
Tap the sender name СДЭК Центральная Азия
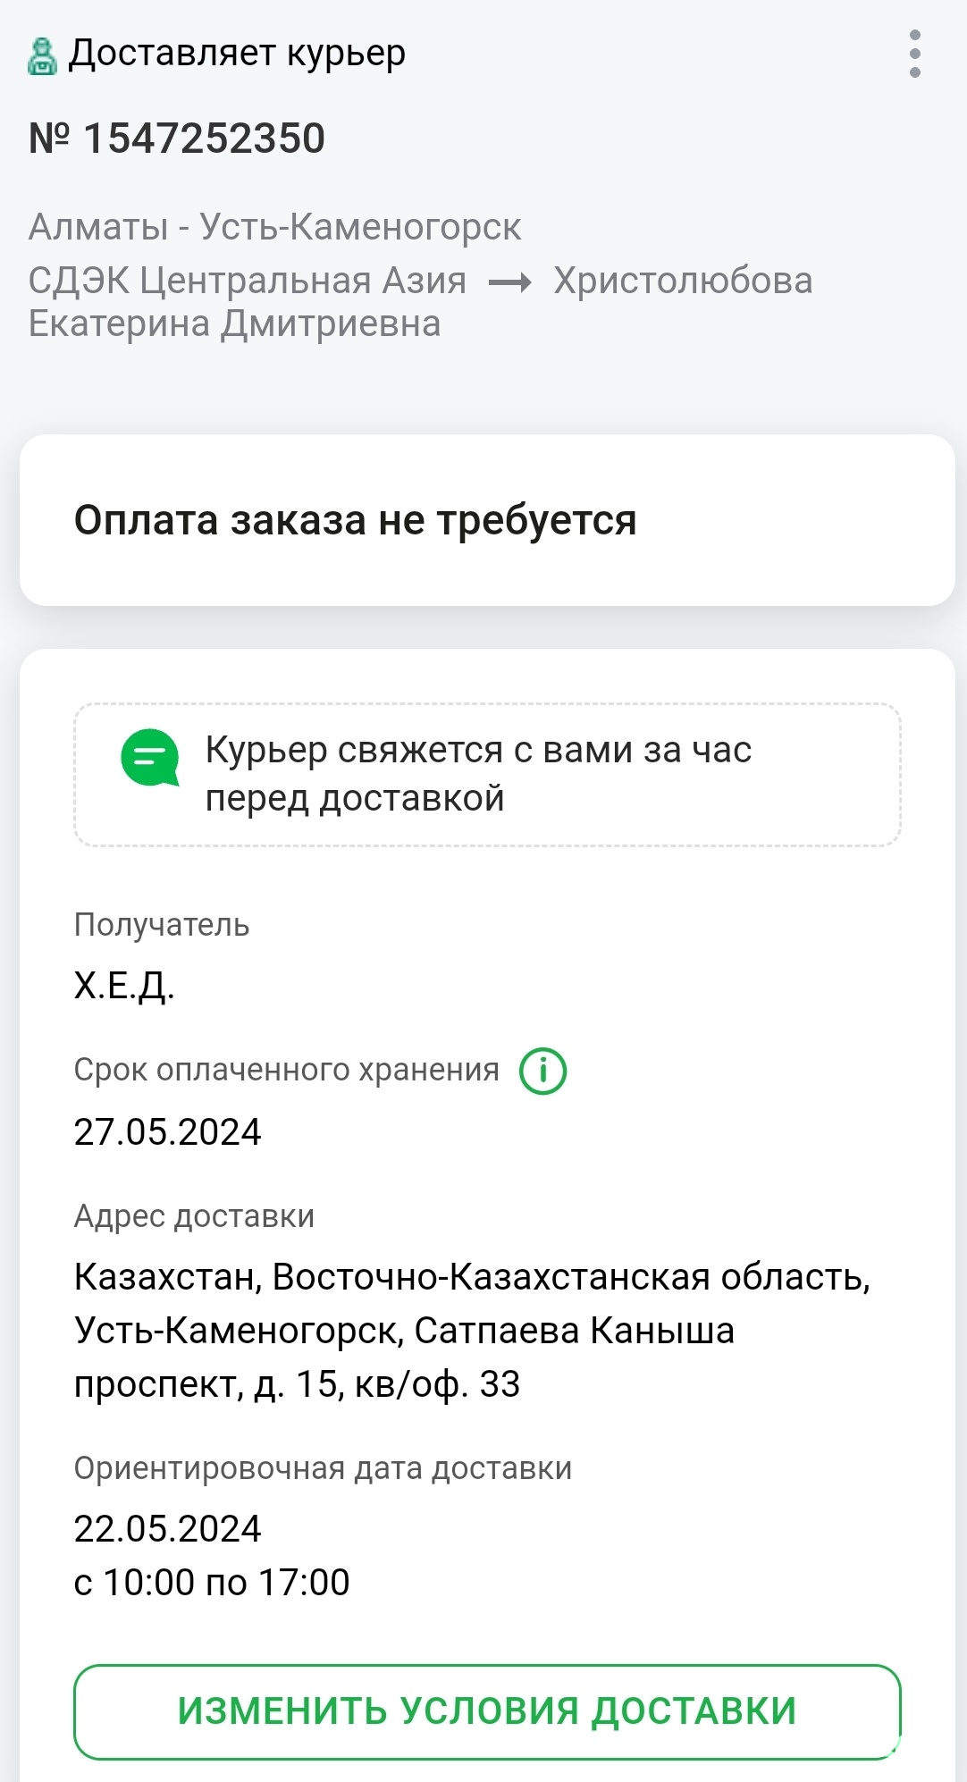pos(247,281)
